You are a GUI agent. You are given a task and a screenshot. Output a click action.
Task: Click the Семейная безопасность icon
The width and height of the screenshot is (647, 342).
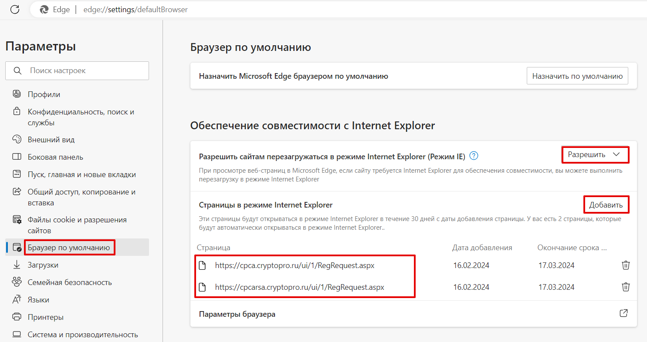(x=17, y=282)
